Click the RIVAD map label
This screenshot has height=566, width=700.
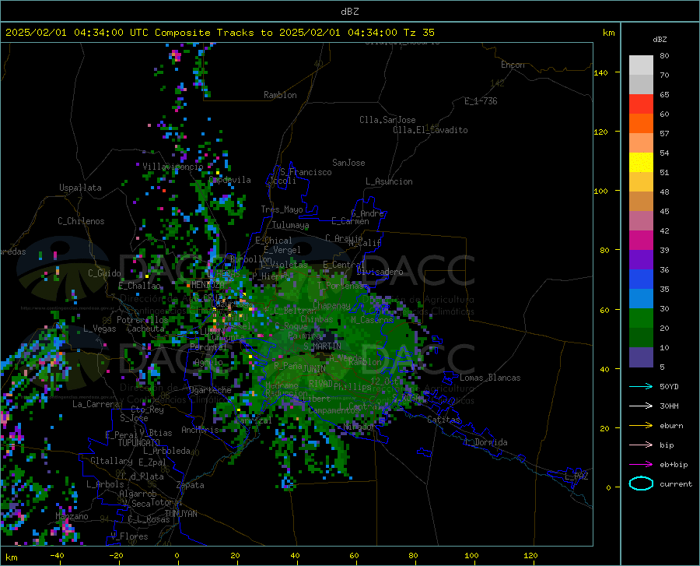coord(320,384)
